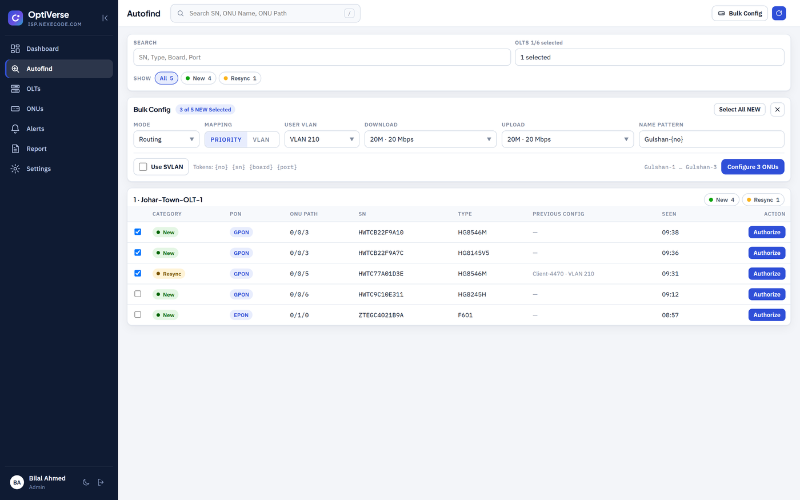Image resolution: width=800 pixels, height=500 pixels.
Task: Click the search magnifier icon in top bar
Action: click(181, 13)
